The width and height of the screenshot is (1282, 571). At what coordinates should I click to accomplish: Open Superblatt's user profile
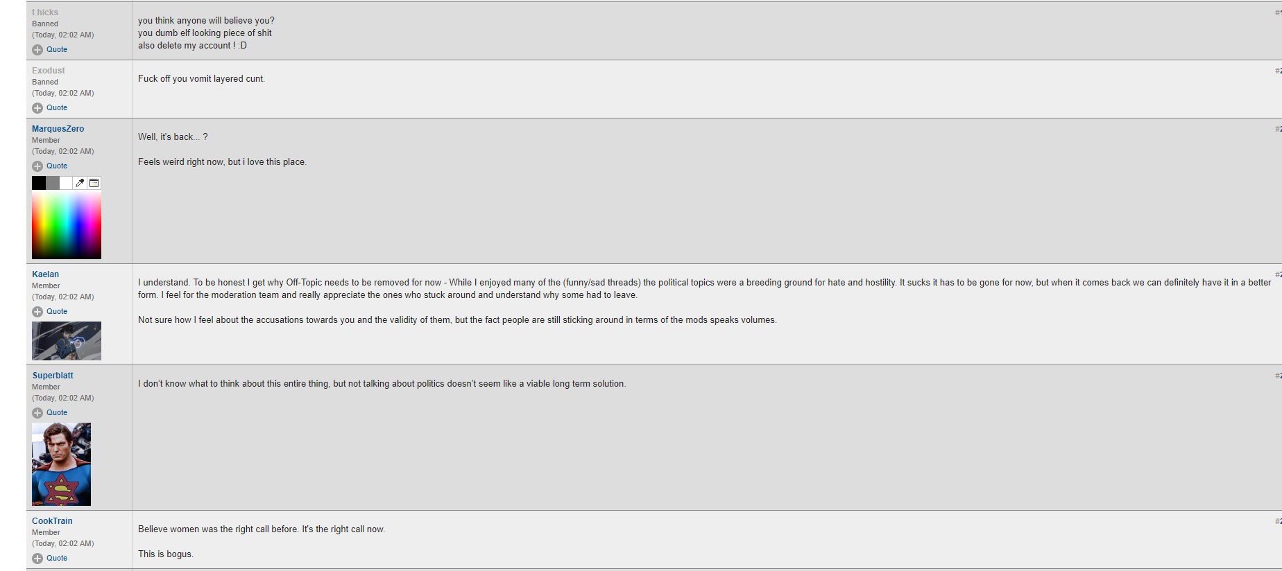(53, 376)
